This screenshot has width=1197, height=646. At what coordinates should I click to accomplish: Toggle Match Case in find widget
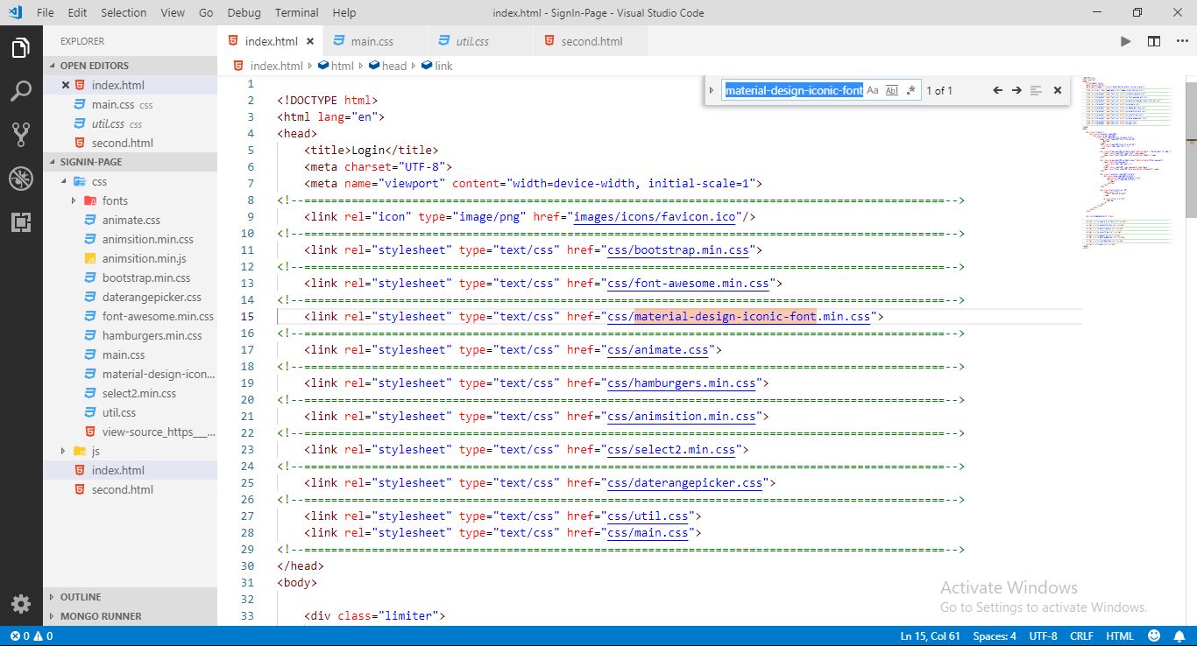[x=873, y=90]
